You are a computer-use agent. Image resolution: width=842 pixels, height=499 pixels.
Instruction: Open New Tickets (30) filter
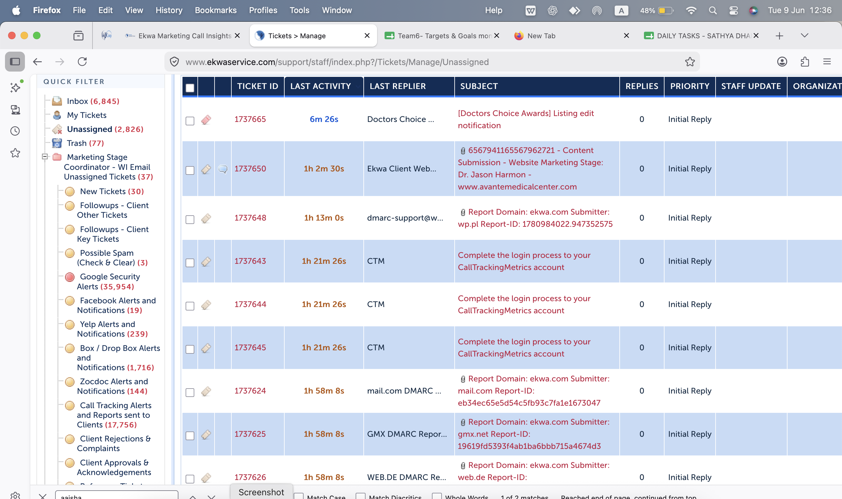pyautogui.click(x=111, y=192)
